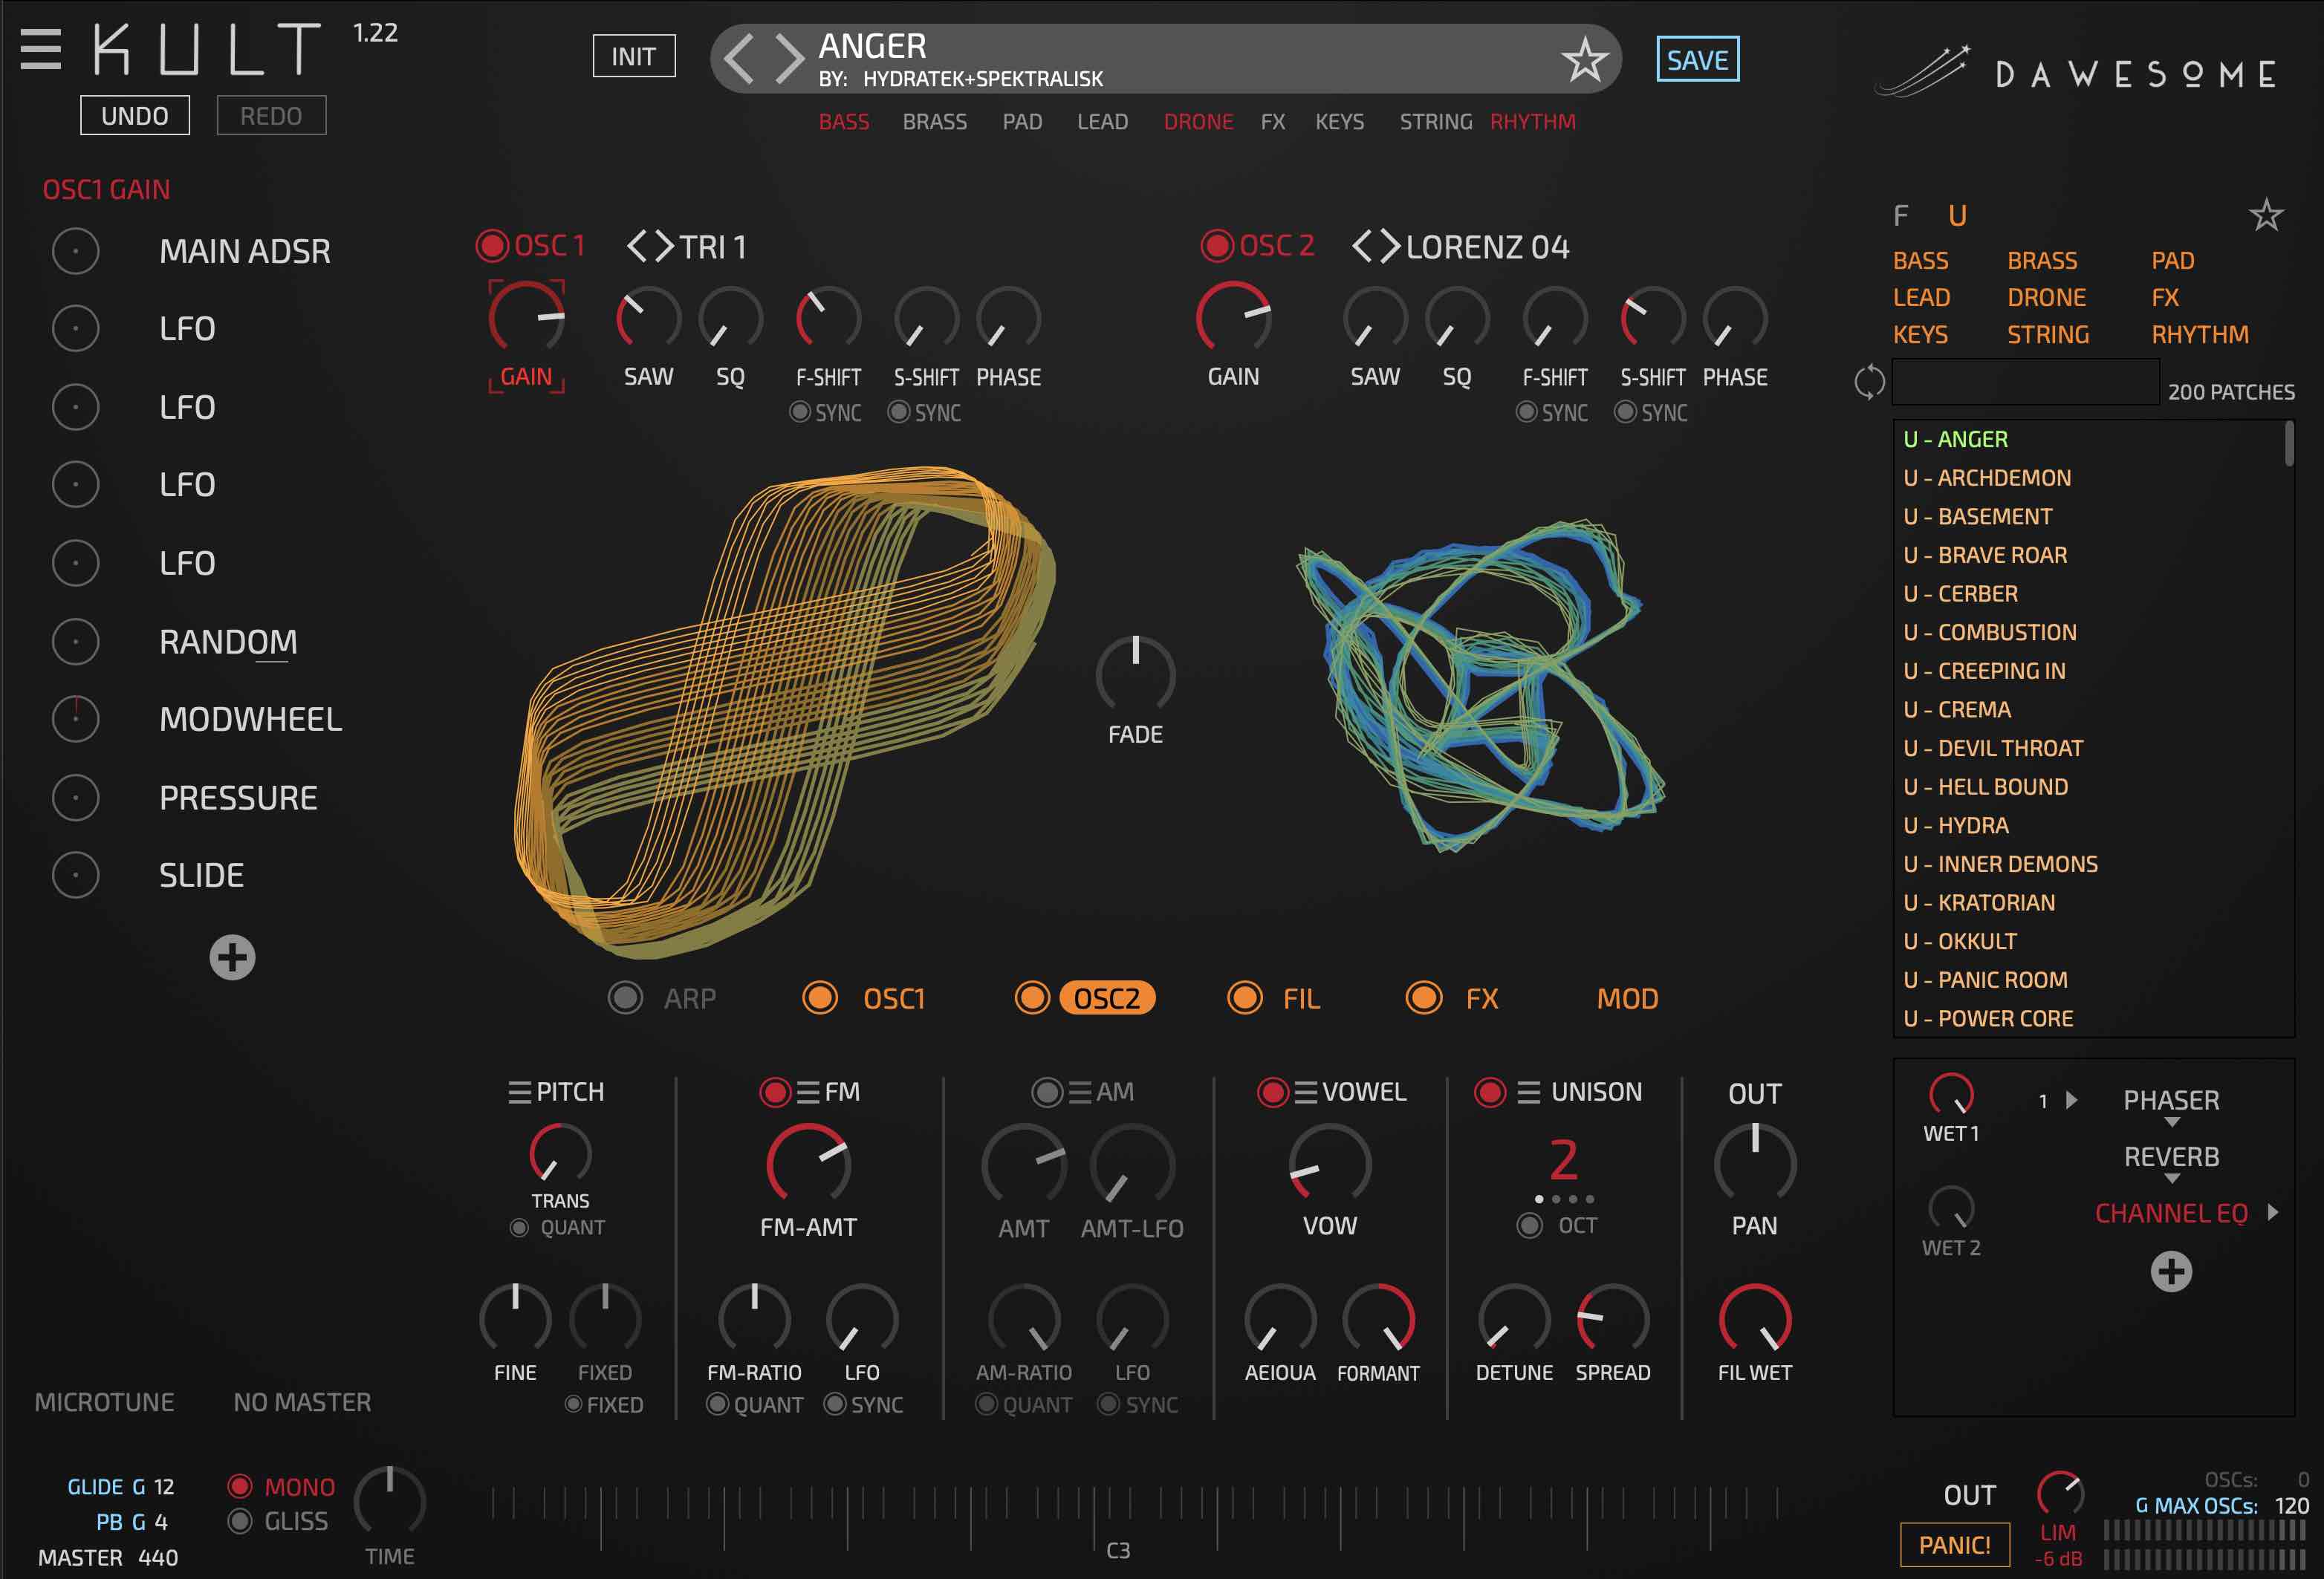This screenshot has height=1579, width=2324.
Task: Open the MOD tab
Action: click(1627, 998)
